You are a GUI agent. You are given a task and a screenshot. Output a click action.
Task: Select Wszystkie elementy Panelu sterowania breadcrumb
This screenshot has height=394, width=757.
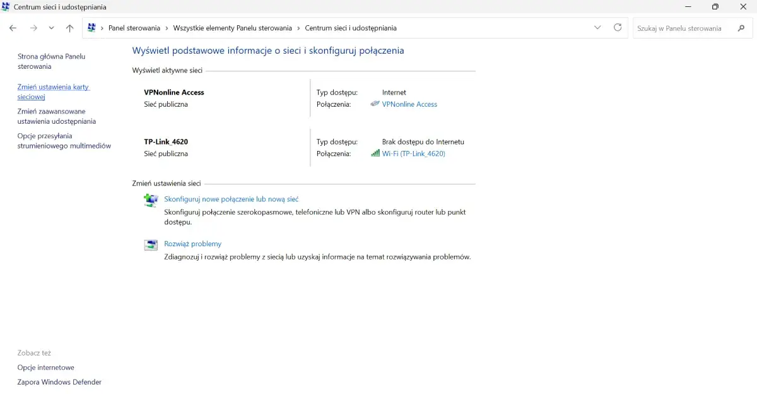pos(233,28)
